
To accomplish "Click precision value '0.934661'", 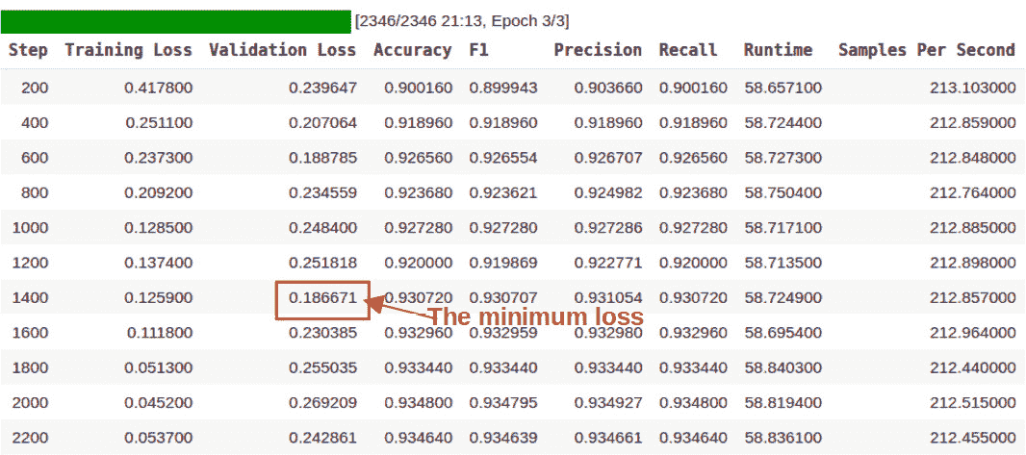I will coord(608,438).
